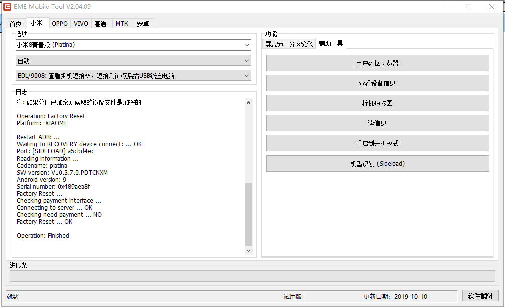The image size is (505, 308).
Task: Switch to the 高通 tab
Action: click(x=101, y=23)
